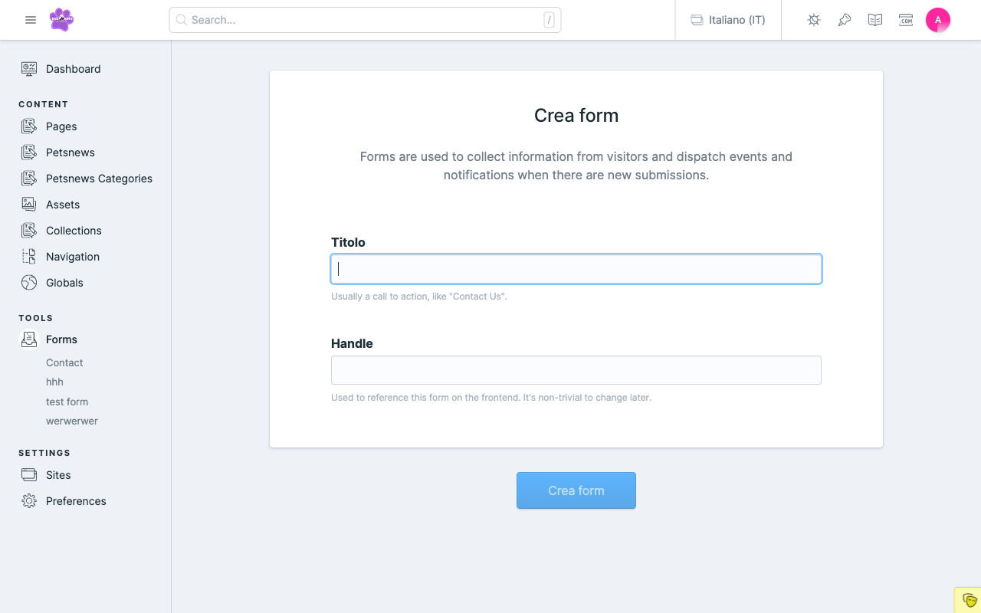The image size is (981, 613).
Task: Focus the Handle input field
Action: (x=576, y=370)
